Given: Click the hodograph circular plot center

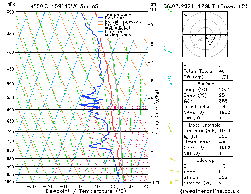Looking at the screenshot, I should [x=206, y=35].
